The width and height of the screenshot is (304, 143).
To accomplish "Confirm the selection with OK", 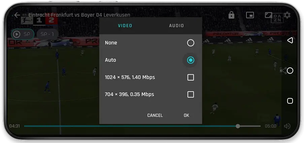I will pos(186,115).
